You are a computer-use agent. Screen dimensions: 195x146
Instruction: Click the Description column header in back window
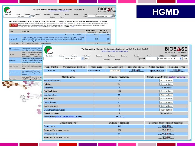click(25, 31)
